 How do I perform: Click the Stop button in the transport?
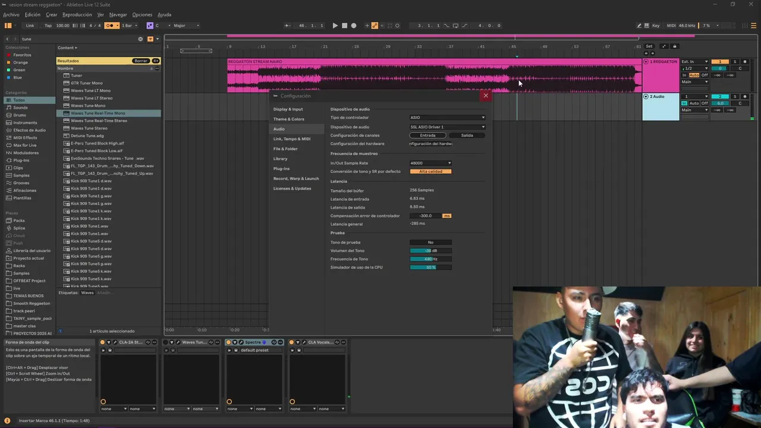pyautogui.click(x=344, y=26)
